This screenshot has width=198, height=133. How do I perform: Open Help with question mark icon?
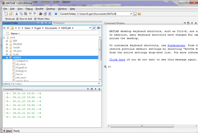[56, 14]
